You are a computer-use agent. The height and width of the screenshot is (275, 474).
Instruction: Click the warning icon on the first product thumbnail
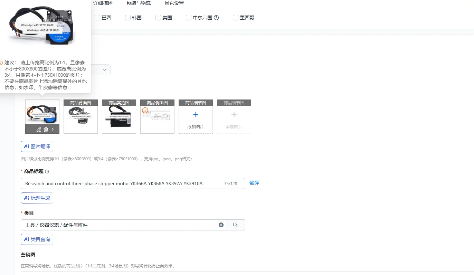[30, 110]
